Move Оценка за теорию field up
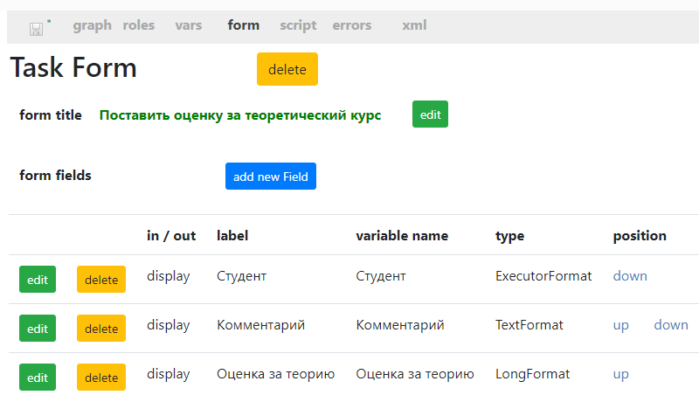The image size is (699, 402). (x=620, y=374)
